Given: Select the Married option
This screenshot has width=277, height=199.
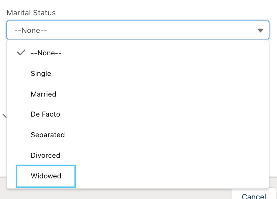Looking at the screenshot, I should coord(43,94).
